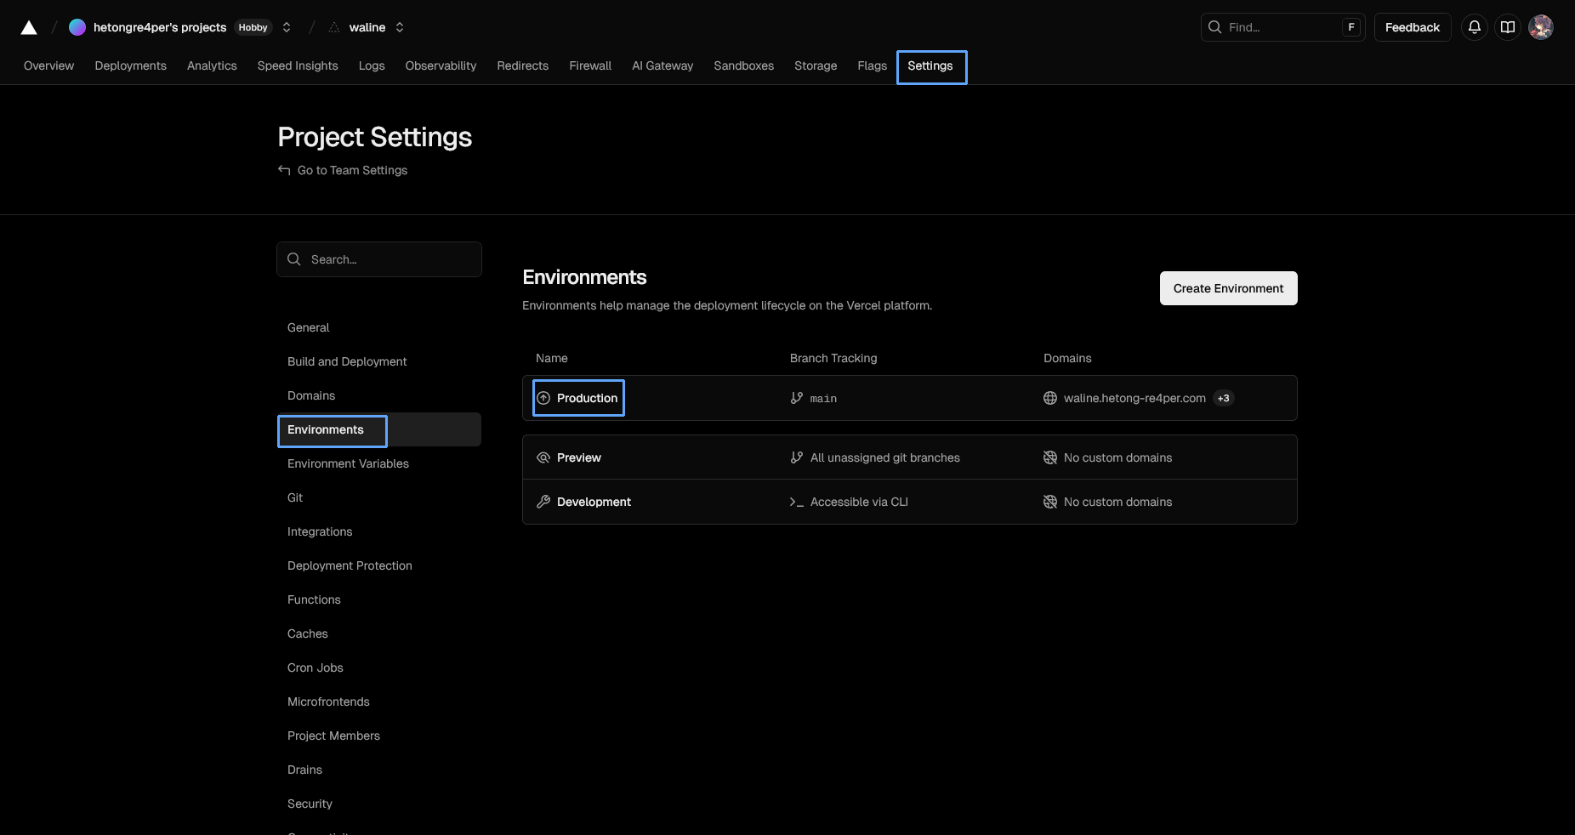This screenshot has width=1575, height=835.
Task: Open the Production environment row
Action: [x=587, y=398]
